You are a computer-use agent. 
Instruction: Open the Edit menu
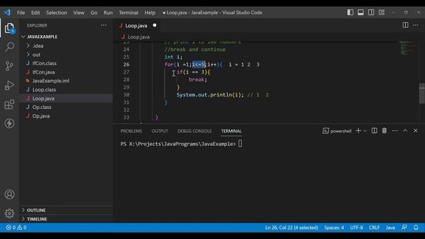point(35,13)
